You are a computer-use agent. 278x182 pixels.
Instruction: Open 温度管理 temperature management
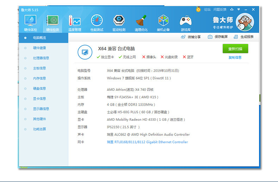[75, 23]
